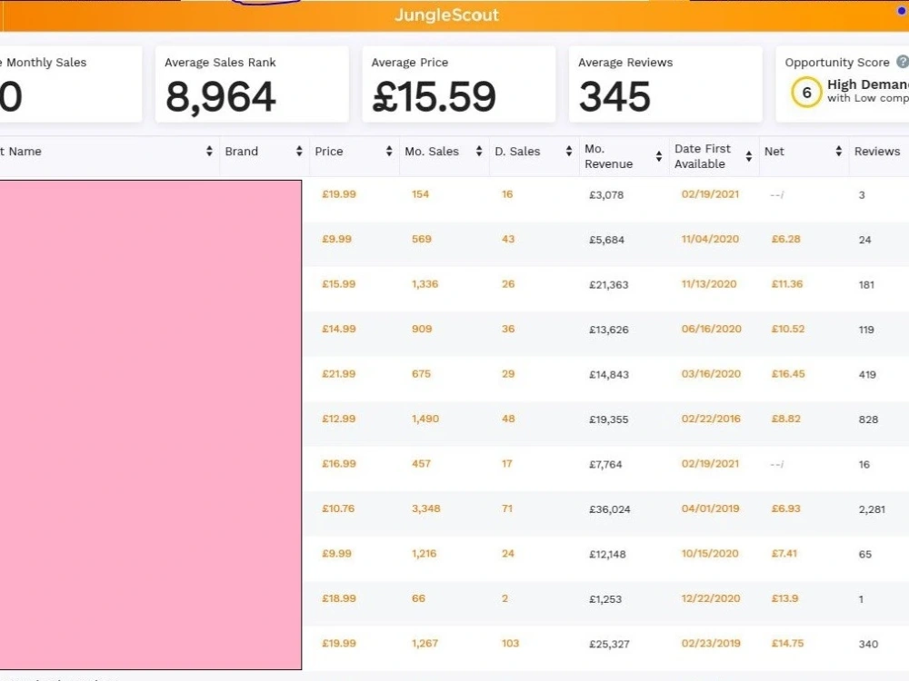The image size is (909, 681).
Task: Click the Brand column header
Action: (x=241, y=151)
